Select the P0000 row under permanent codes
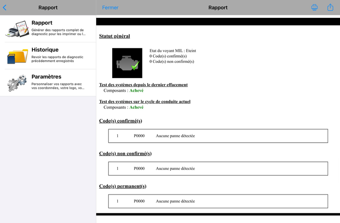Image resolution: width=340 pixels, height=223 pixels. tap(218, 201)
